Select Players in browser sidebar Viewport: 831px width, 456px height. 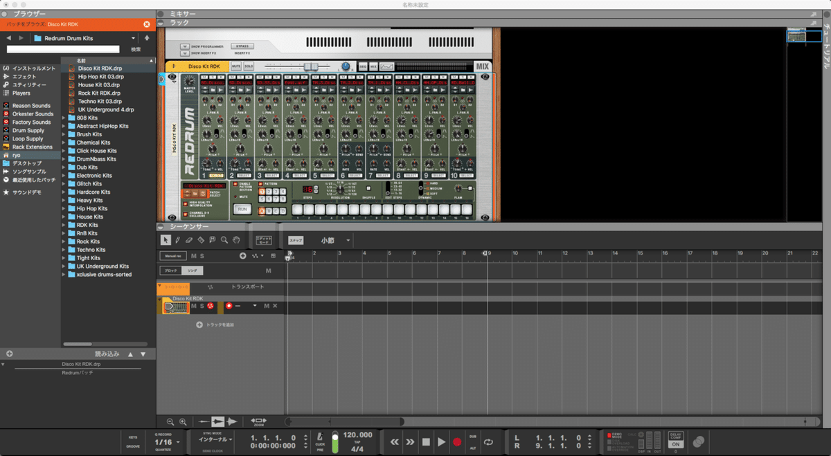21,93
